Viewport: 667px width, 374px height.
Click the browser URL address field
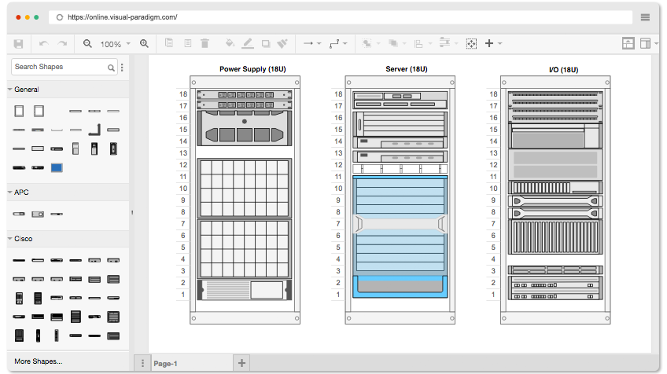(341, 17)
